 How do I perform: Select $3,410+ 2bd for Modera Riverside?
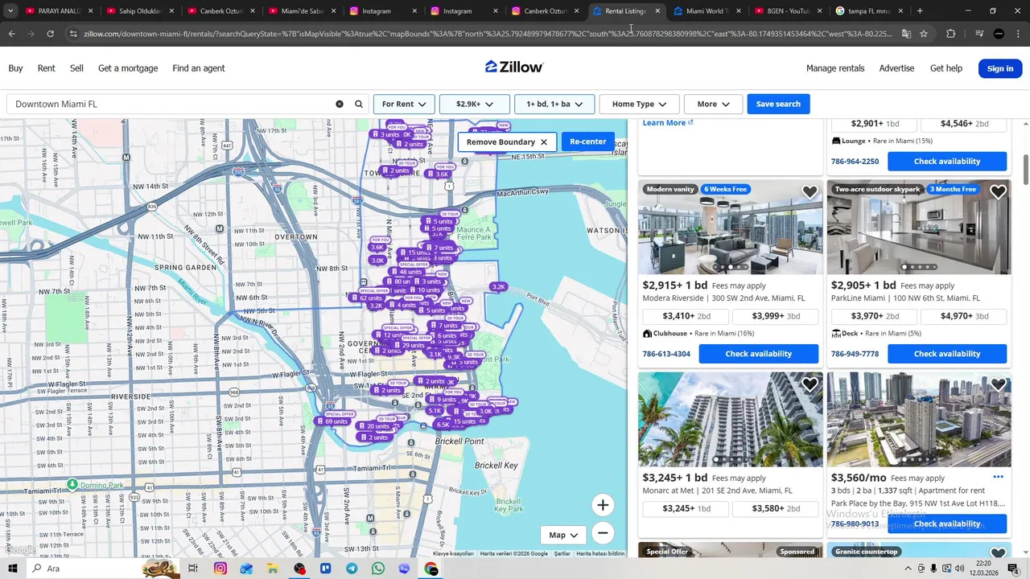[x=686, y=316]
